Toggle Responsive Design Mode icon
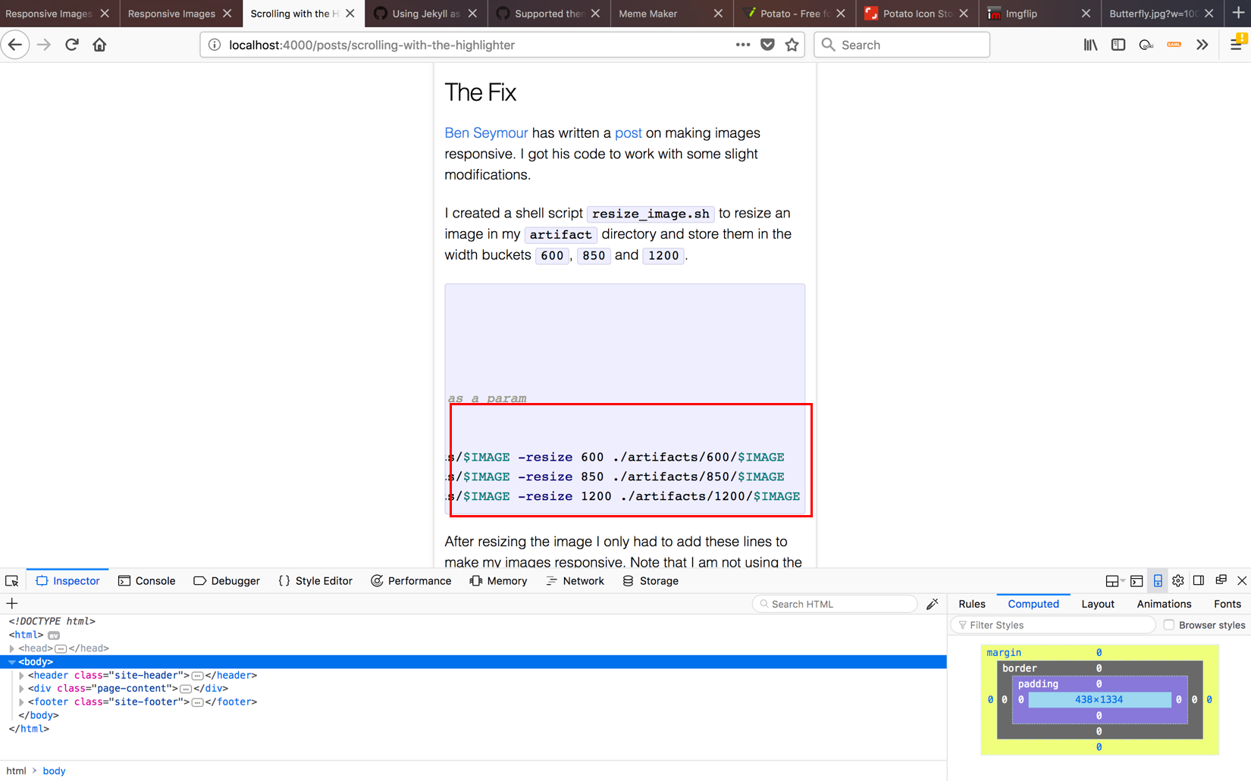 pos(1158,581)
